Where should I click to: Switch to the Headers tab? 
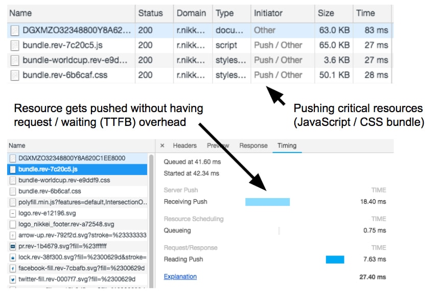184,146
